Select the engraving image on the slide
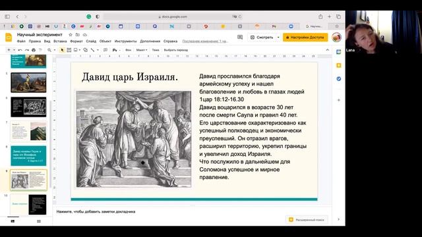The width and height of the screenshot is (422, 237). coord(134,139)
